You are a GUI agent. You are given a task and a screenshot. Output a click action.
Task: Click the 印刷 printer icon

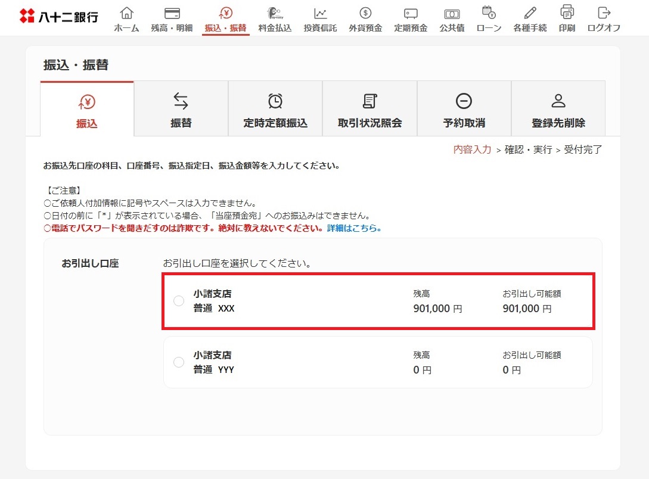[567, 13]
